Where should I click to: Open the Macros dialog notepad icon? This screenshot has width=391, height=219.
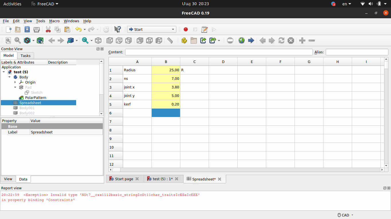(x=204, y=29)
